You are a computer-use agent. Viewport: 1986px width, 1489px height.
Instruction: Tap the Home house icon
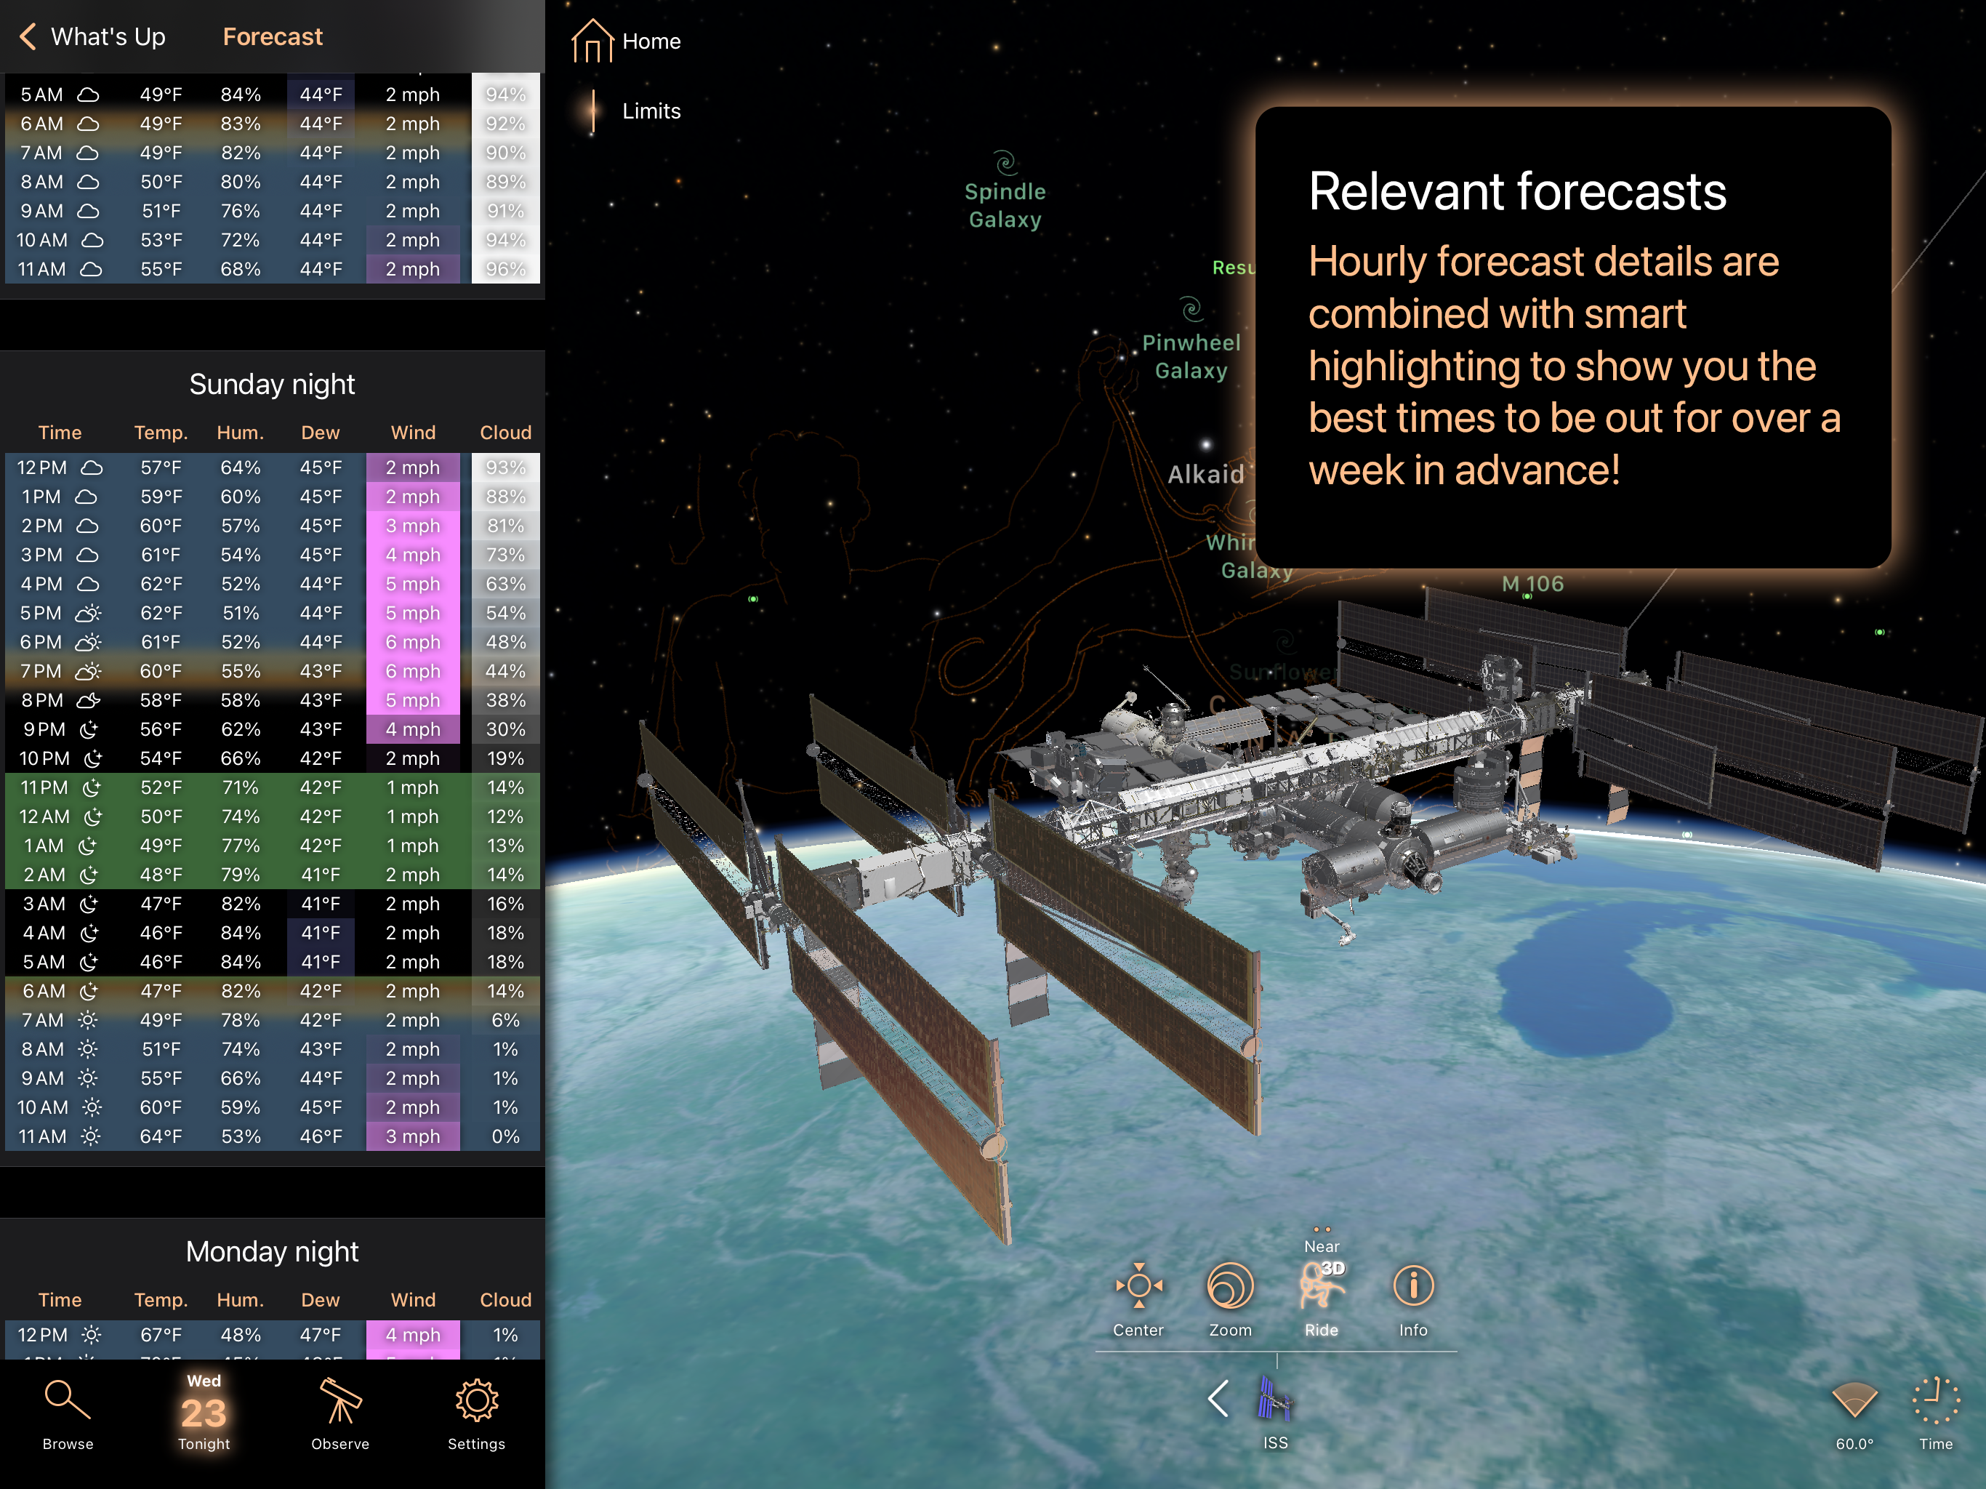(592, 41)
